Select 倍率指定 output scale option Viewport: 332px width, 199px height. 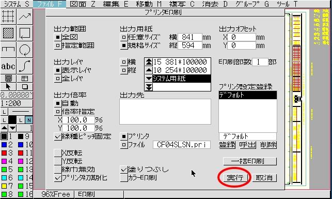(x=57, y=112)
